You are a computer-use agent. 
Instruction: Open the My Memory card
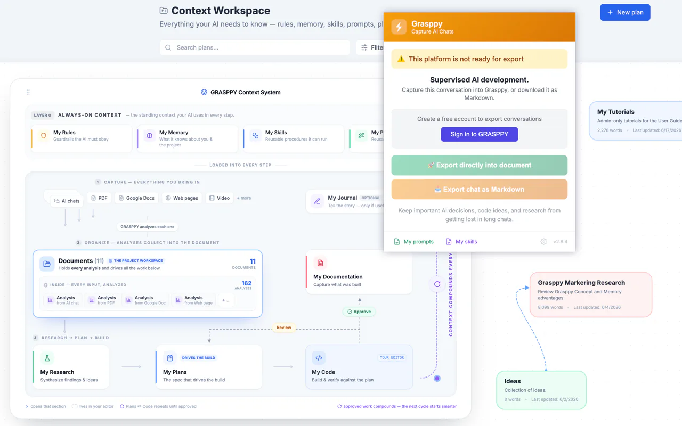[x=188, y=138]
